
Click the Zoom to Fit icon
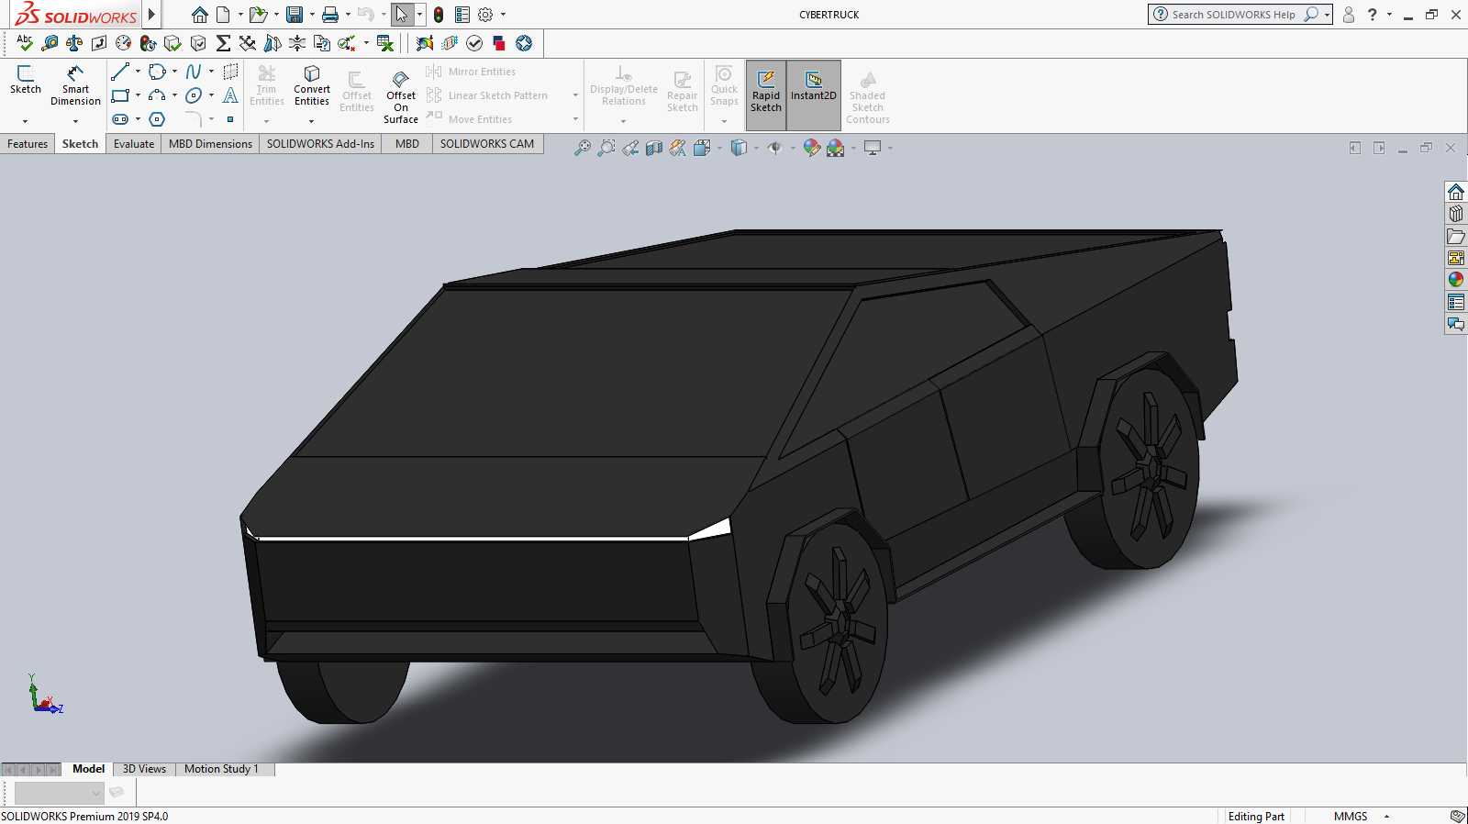pos(583,148)
